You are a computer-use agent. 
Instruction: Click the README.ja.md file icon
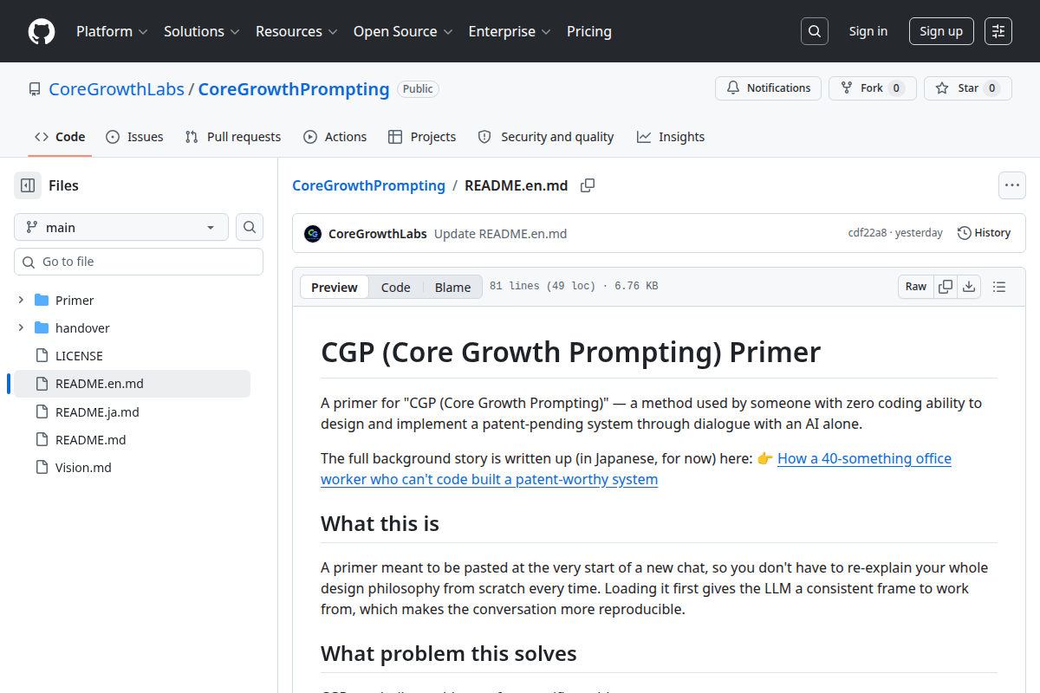[42, 412]
